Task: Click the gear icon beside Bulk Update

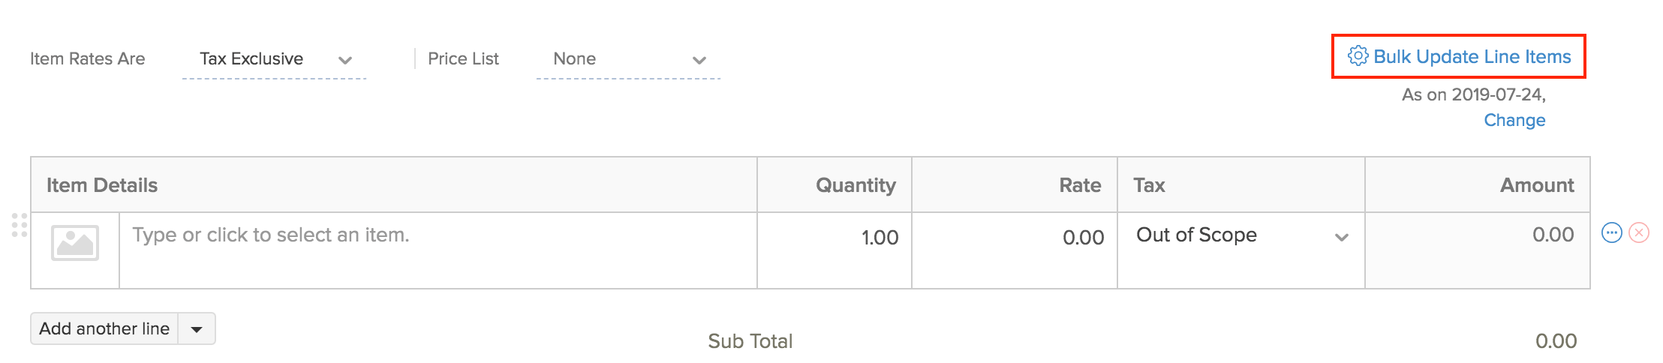Action: pos(1358,56)
